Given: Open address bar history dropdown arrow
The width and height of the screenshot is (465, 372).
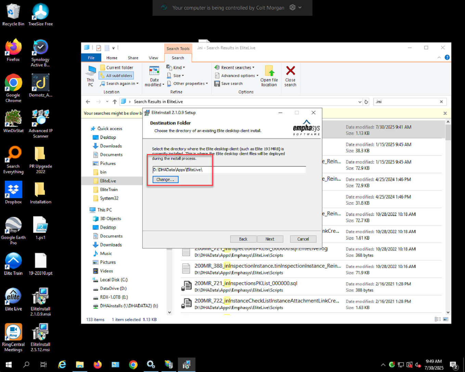Looking at the screenshot, I should [360, 102].
